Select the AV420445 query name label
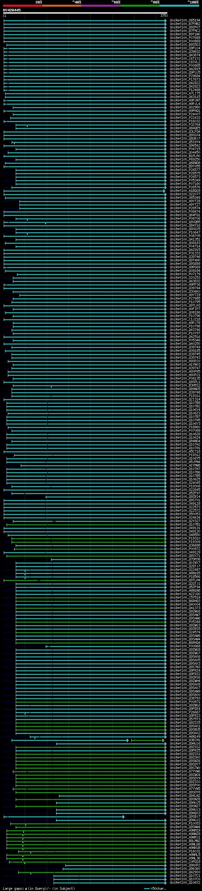 [x=12, y=10]
